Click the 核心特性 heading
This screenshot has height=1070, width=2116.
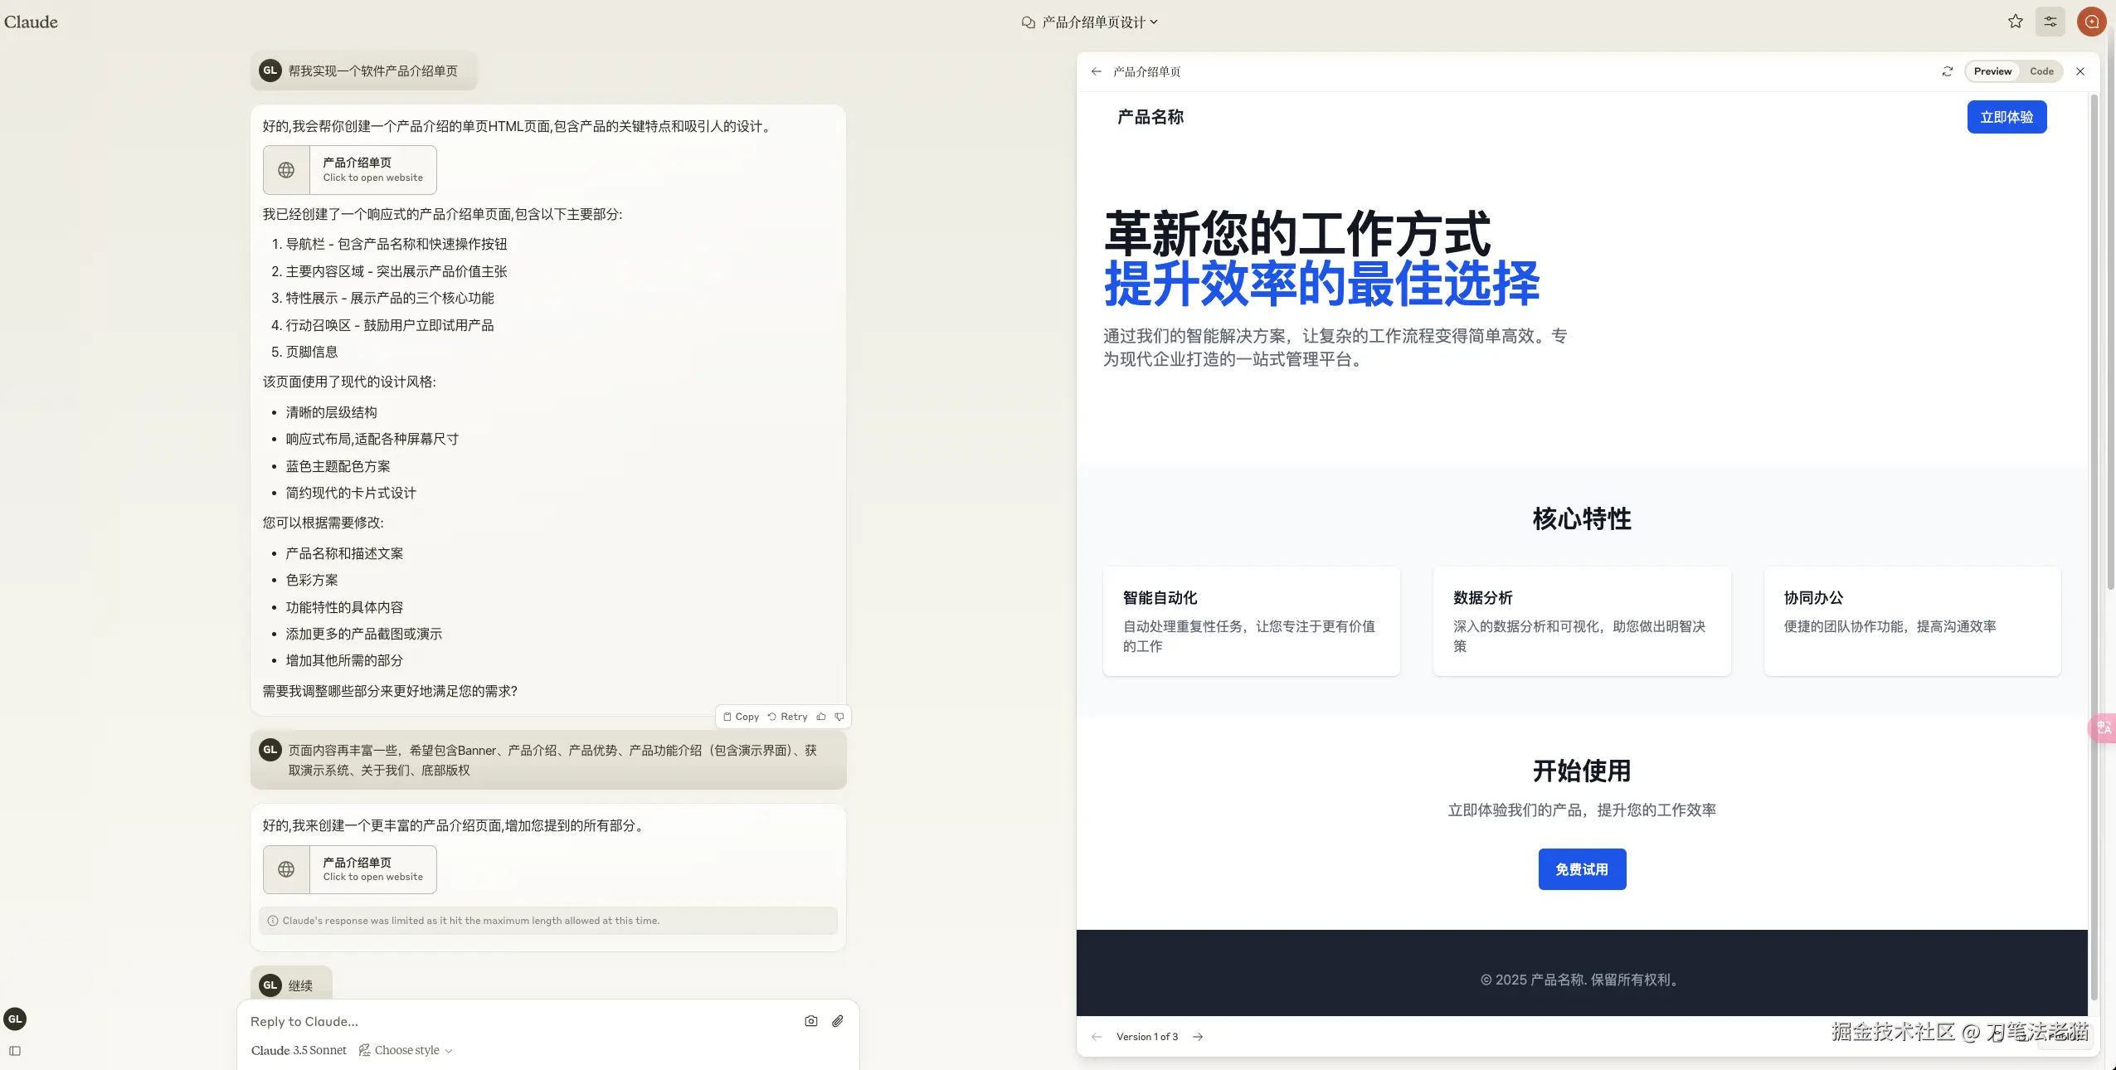[x=1582, y=518]
